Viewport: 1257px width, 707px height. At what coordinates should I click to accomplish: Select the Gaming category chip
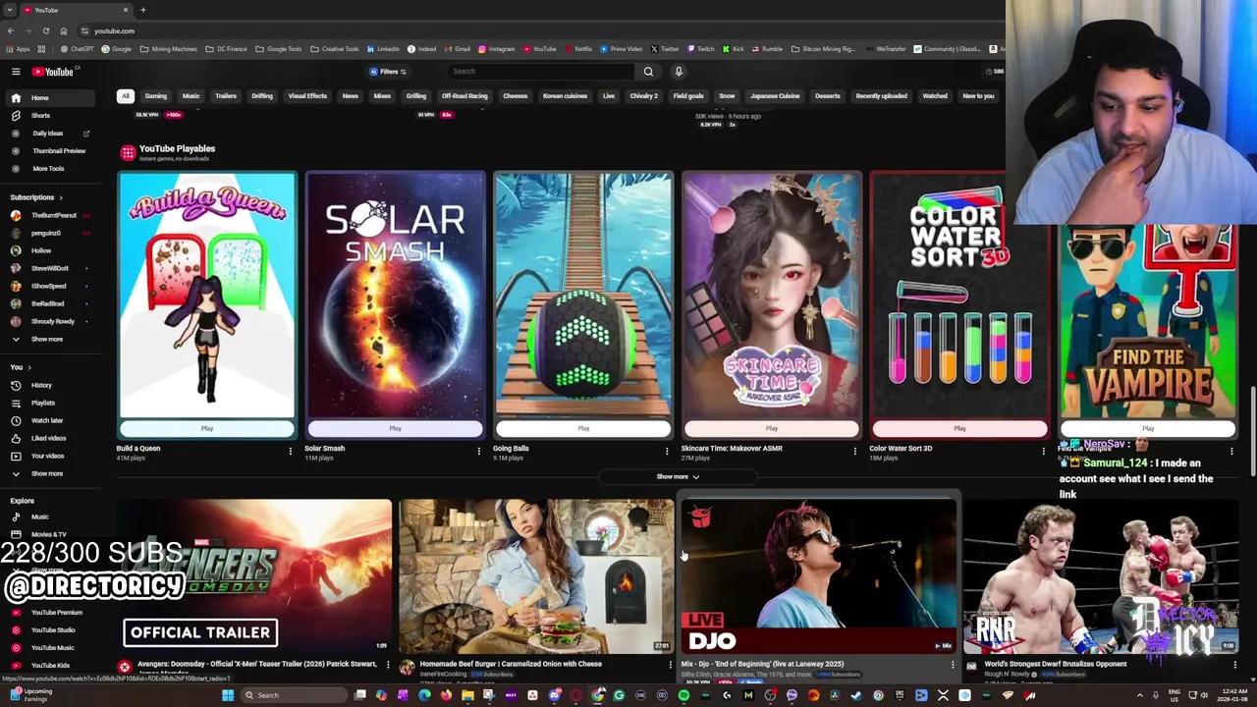point(156,96)
